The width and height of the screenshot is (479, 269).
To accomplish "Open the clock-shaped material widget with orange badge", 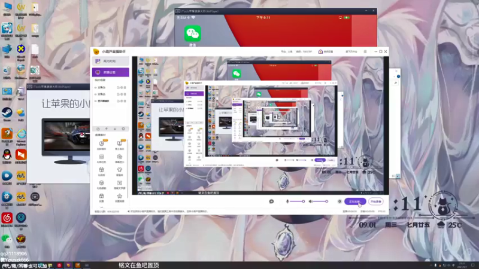I will (x=101, y=145).
